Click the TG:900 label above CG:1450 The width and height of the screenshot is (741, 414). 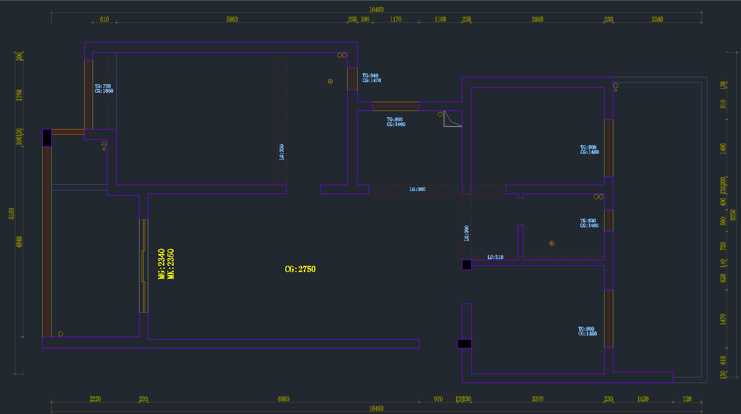click(x=586, y=329)
